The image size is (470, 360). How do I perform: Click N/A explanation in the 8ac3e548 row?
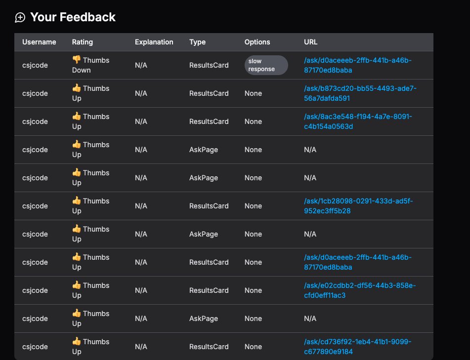tap(141, 121)
